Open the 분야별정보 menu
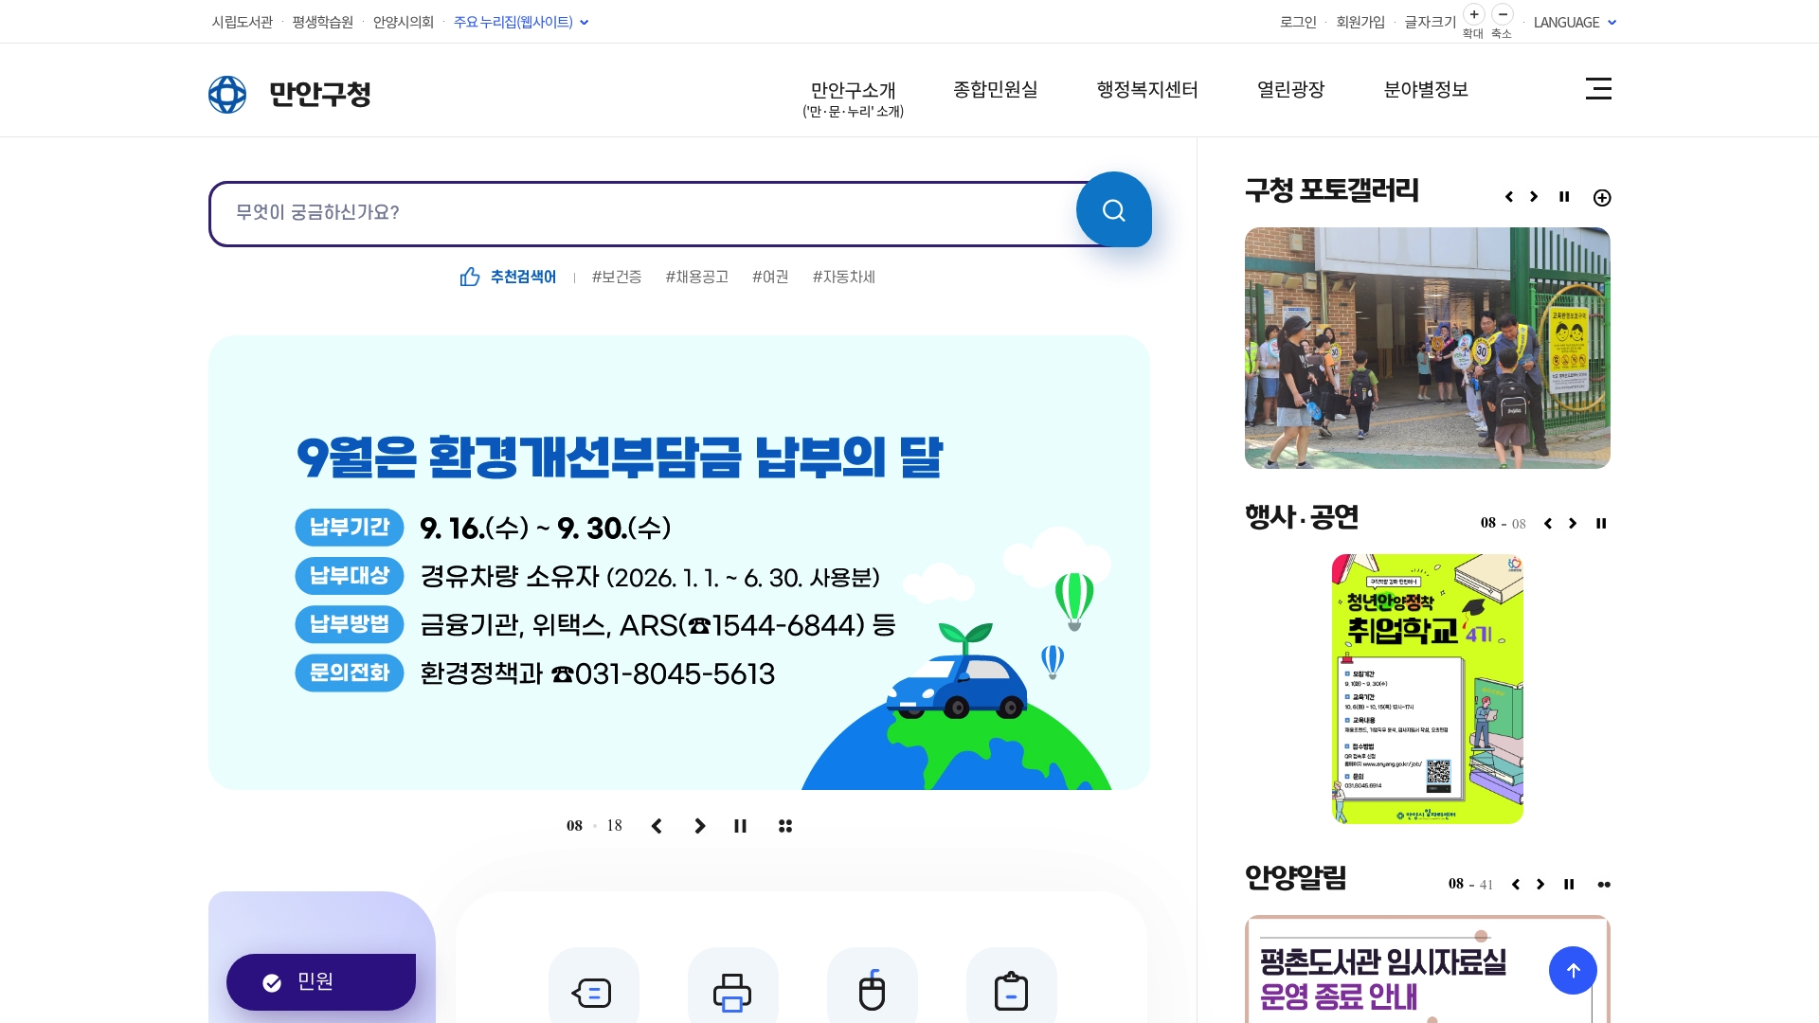 [x=1426, y=89]
